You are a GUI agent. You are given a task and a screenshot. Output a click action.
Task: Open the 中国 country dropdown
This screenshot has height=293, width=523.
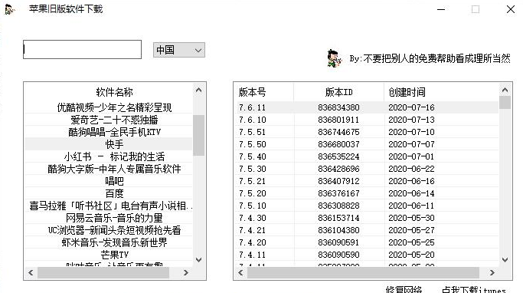pos(178,50)
